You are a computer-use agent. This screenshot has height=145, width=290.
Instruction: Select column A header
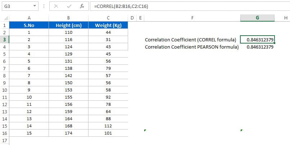(29, 18)
